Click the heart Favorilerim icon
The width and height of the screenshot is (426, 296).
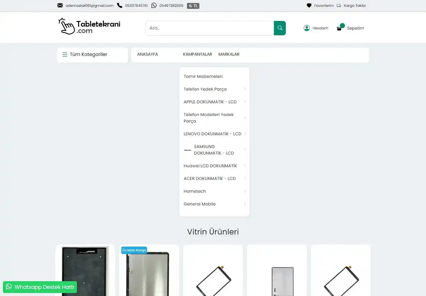[x=309, y=5]
